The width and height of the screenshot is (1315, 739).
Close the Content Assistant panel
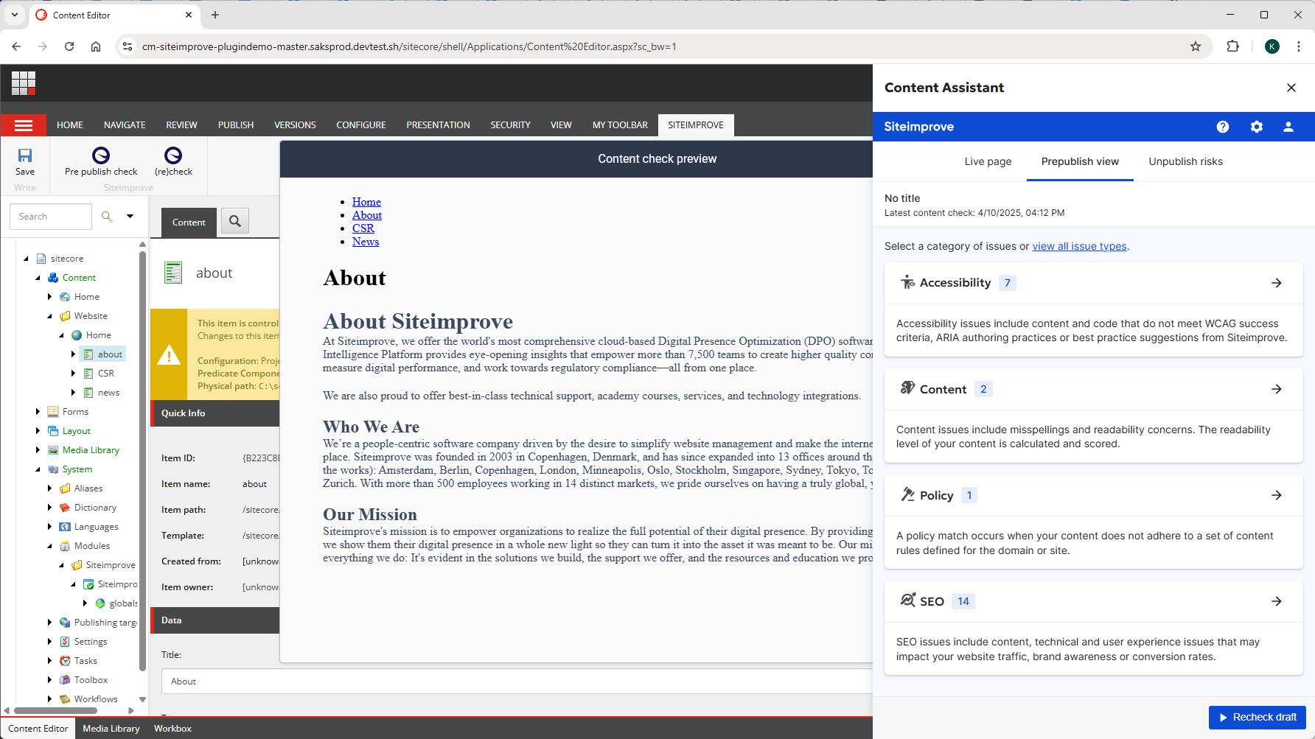point(1291,88)
